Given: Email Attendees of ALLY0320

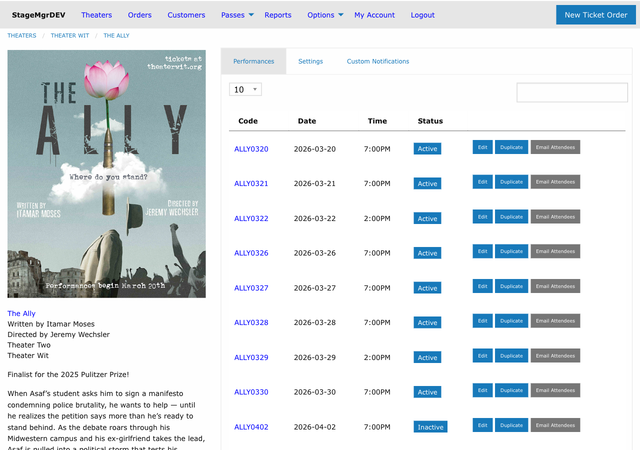Looking at the screenshot, I should coord(555,147).
